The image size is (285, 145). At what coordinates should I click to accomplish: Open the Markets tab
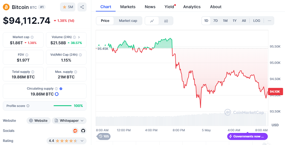(x=128, y=7)
